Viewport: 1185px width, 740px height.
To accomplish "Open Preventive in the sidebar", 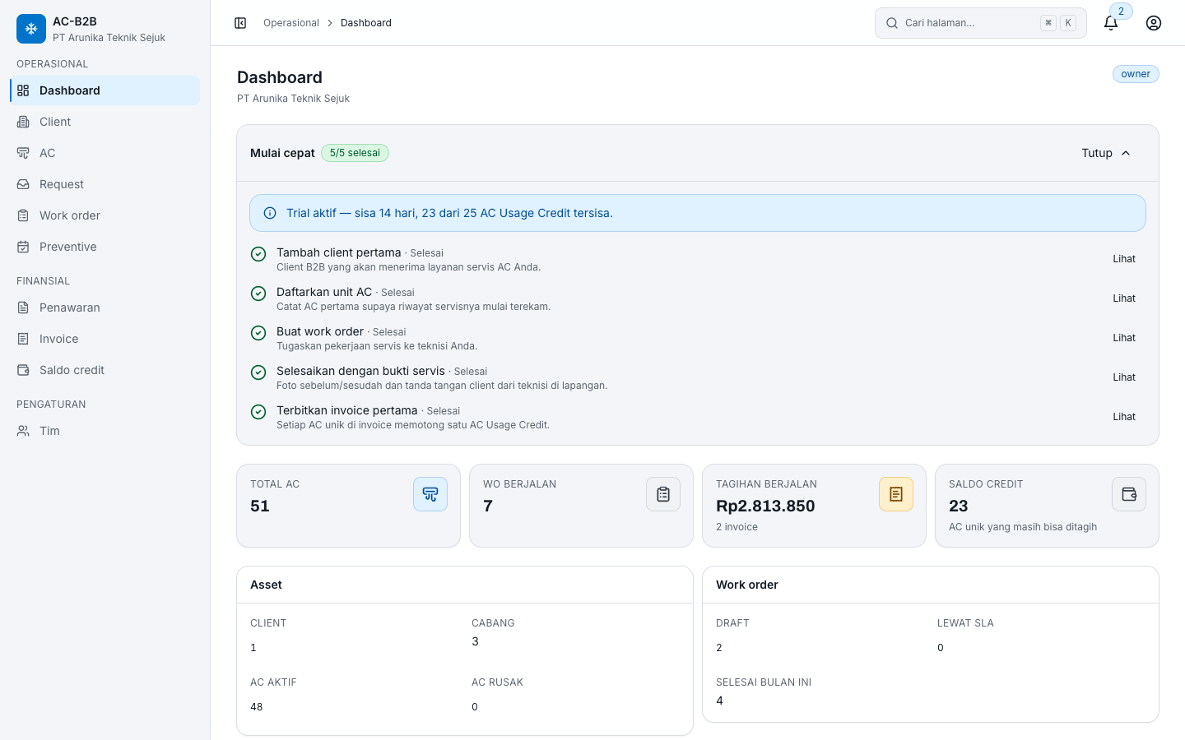I will (105, 247).
